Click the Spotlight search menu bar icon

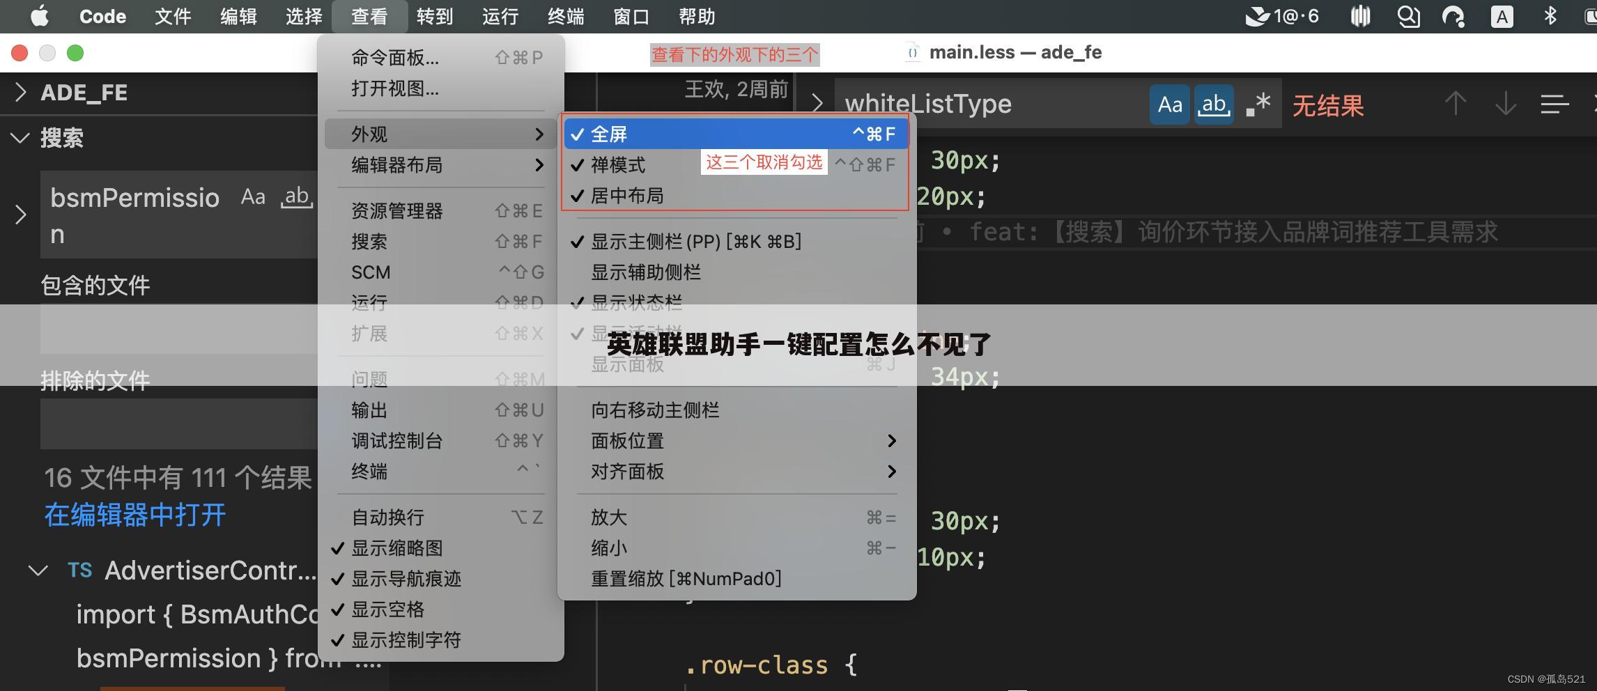[x=1408, y=16]
